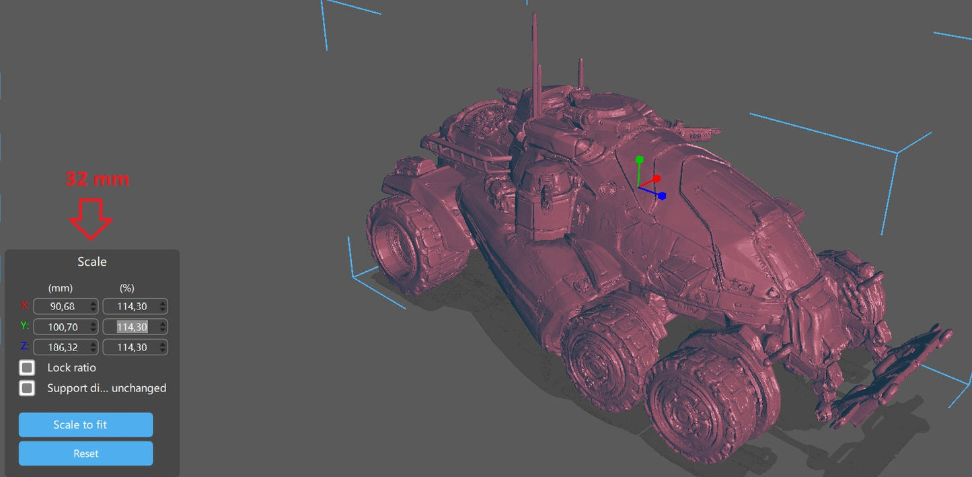Viewport: 972px width, 477px height.
Task: Click the stepper arrows on Z percent field
Action: [x=163, y=347]
